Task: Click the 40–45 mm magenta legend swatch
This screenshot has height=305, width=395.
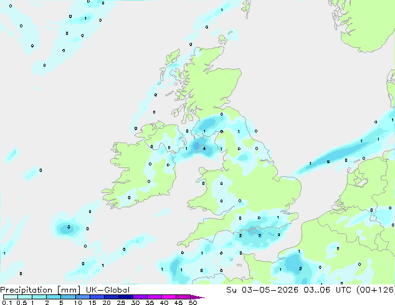Action: tap(169, 297)
